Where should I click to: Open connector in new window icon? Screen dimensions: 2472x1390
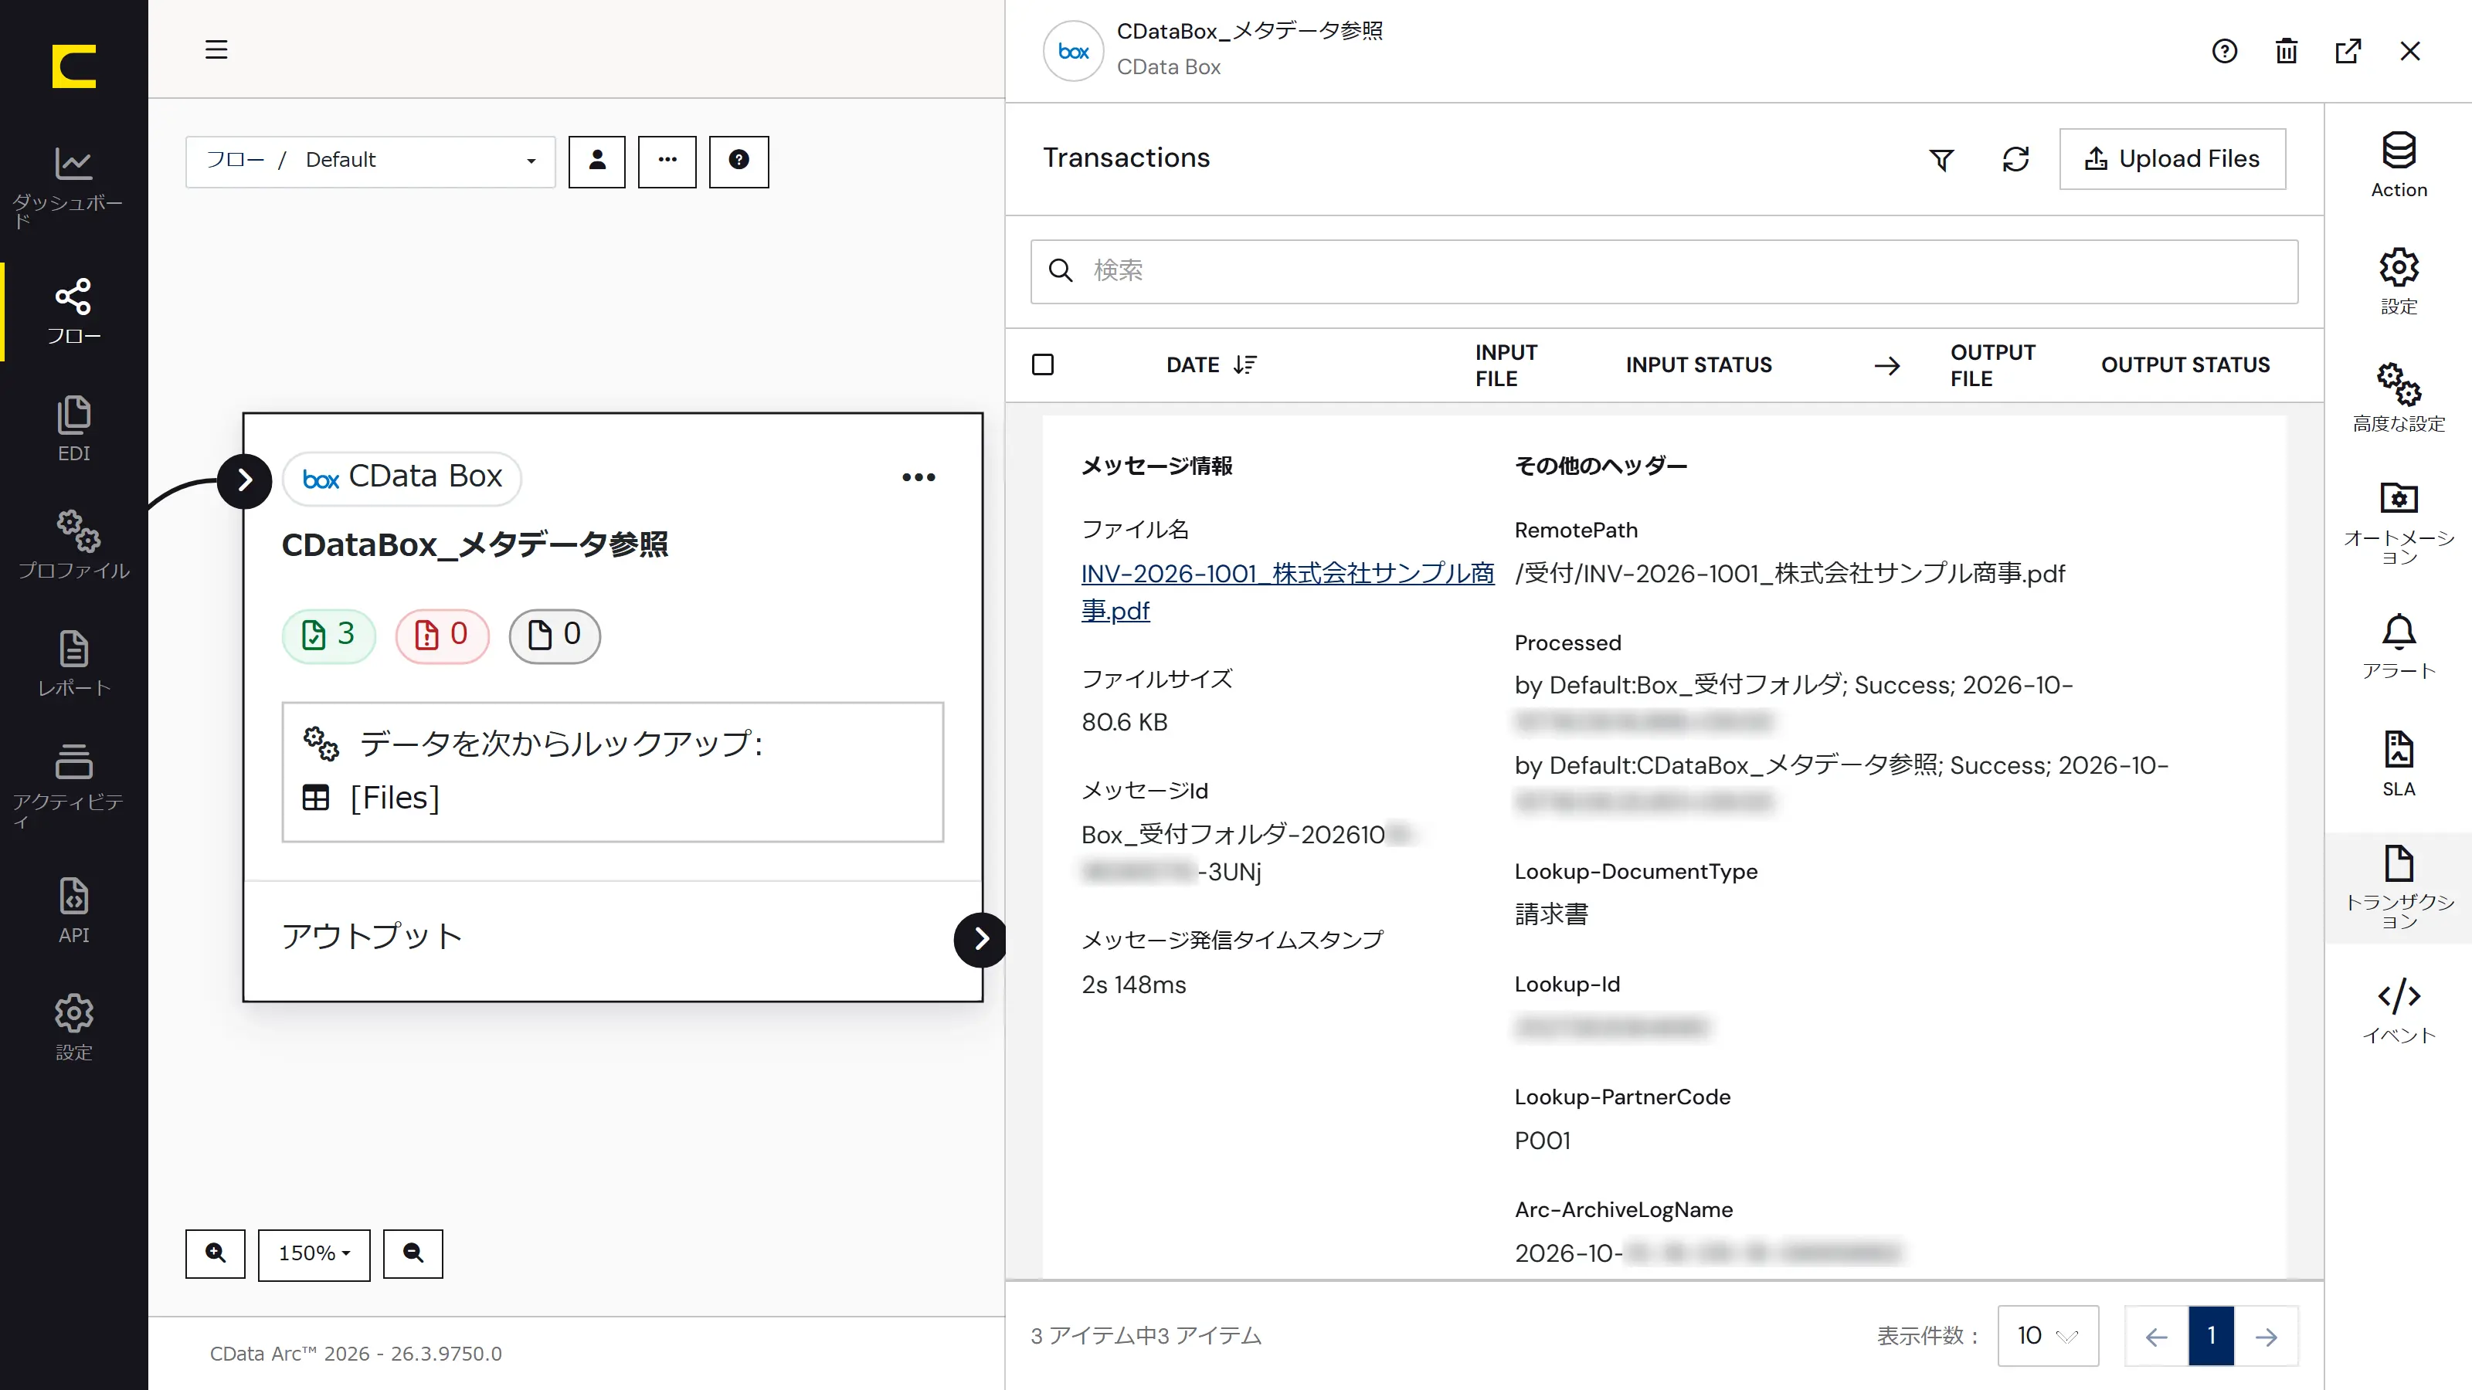pos(2348,51)
